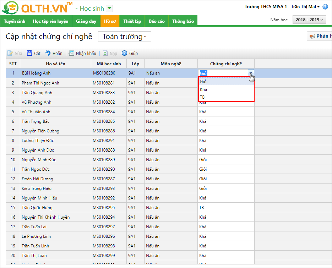332x268 pixels.
Task: Click the 9A1 class cell of Nguyễn Minh Hiếu
Action: (x=136, y=198)
